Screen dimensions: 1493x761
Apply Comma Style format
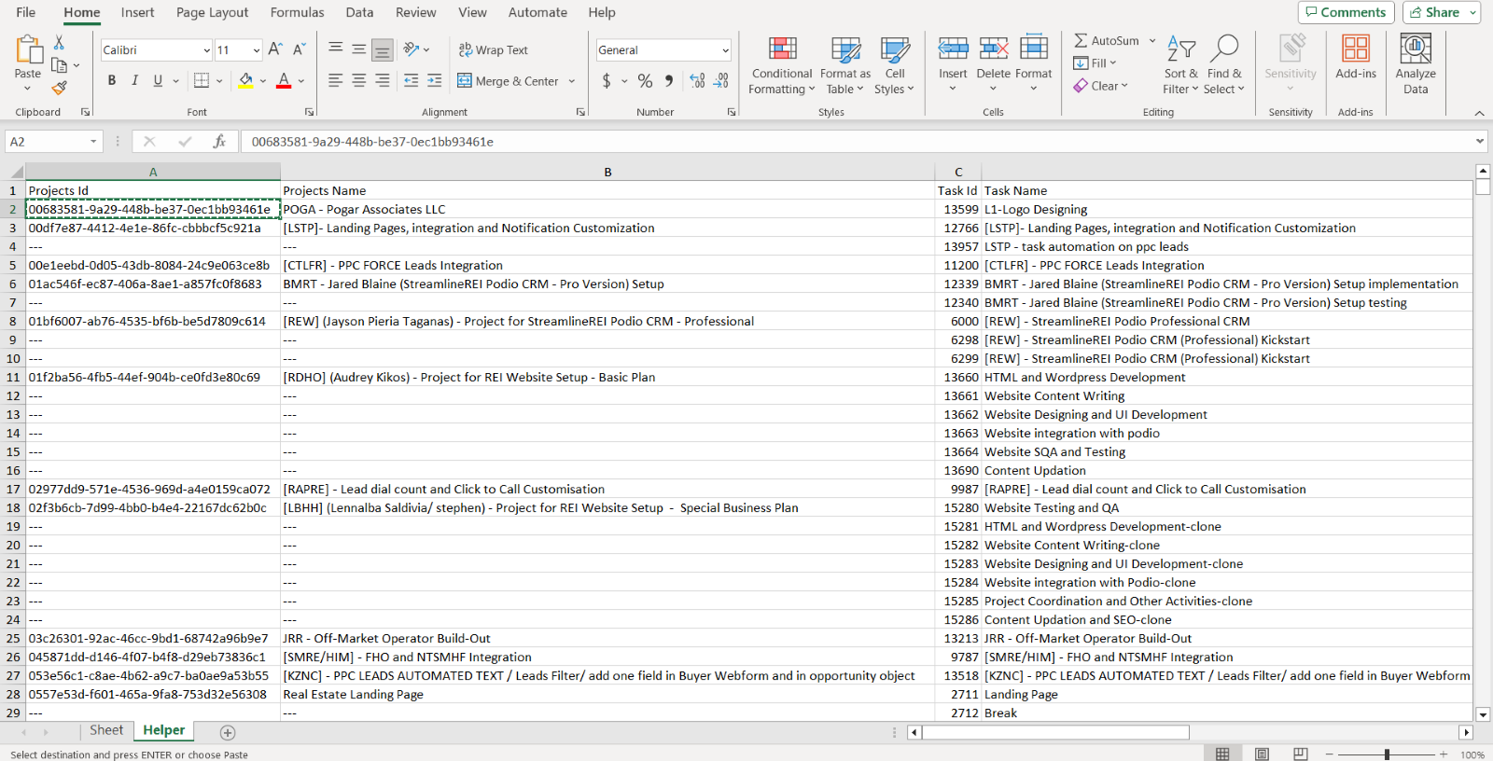(669, 81)
